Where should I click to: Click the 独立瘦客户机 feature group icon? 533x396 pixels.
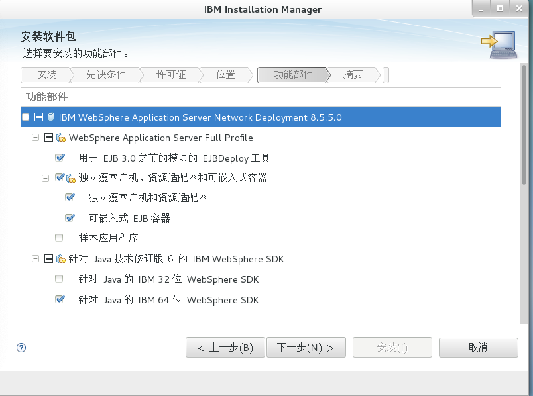coord(71,178)
